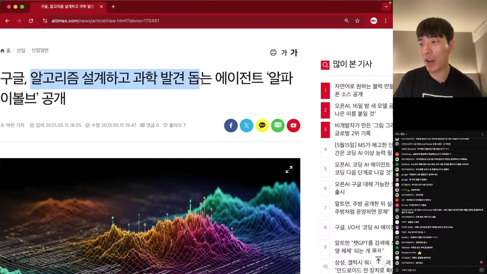Click the Sungwook Choi thumbs-up chat message
Screen dimensions: 487x274
[x=412, y=253]
